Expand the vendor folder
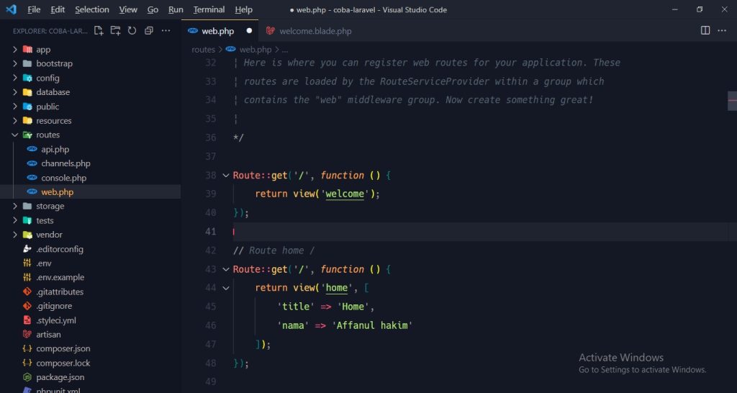The width and height of the screenshot is (737, 393). (x=49, y=235)
